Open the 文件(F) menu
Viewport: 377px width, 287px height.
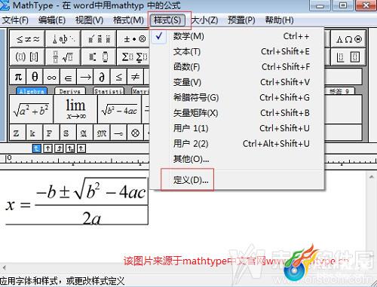(15, 20)
